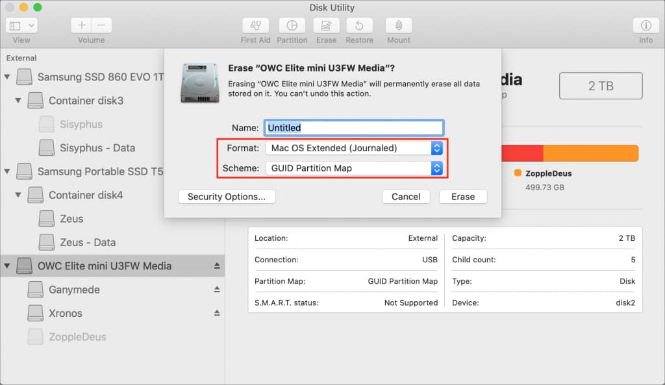665x385 pixels.
Task: Eject the Ganymede volume
Action: pos(217,290)
